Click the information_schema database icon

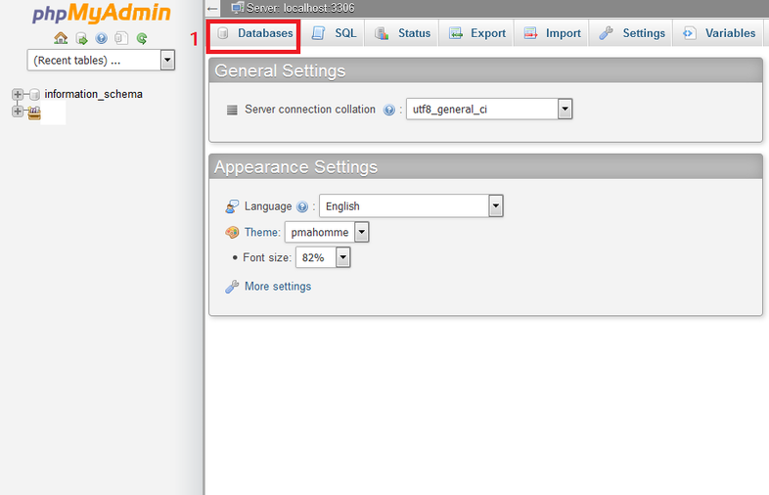pos(34,95)
